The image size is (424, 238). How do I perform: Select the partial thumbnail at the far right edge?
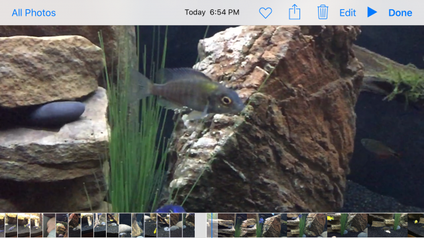(416, 225)
